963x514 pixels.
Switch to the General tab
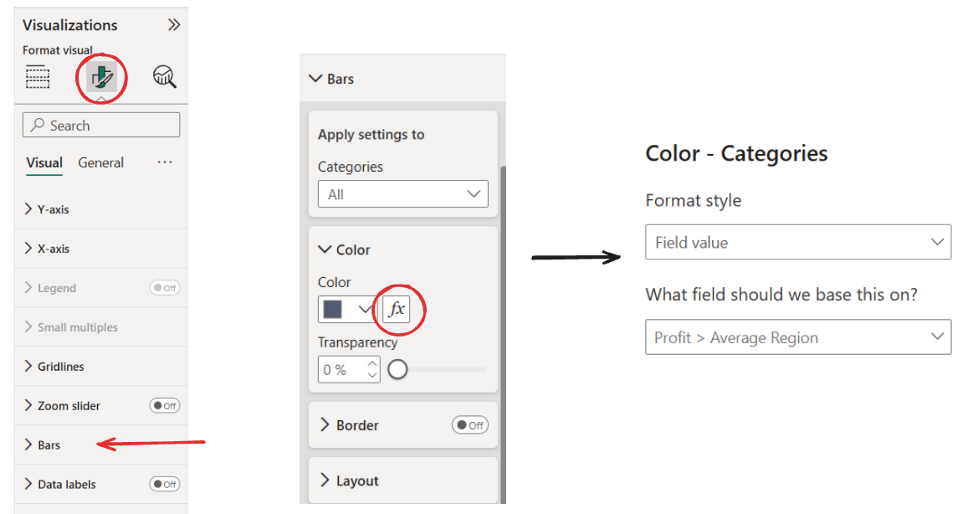click(x=100, y=163)
